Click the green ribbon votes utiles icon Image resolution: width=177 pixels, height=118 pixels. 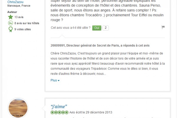11,29
